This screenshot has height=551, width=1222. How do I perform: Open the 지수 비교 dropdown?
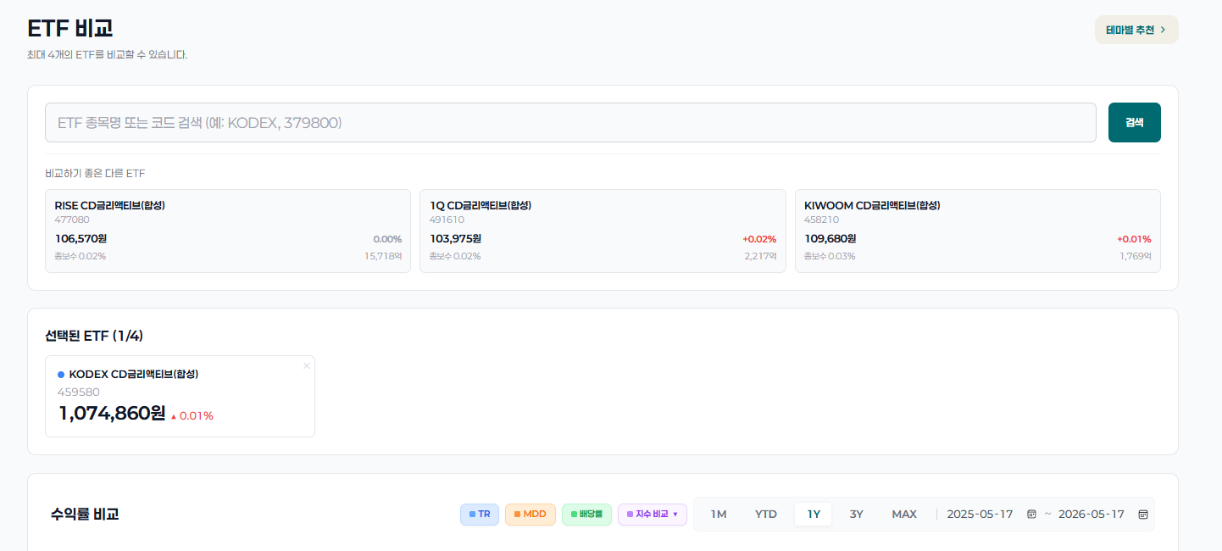[653, 515]
